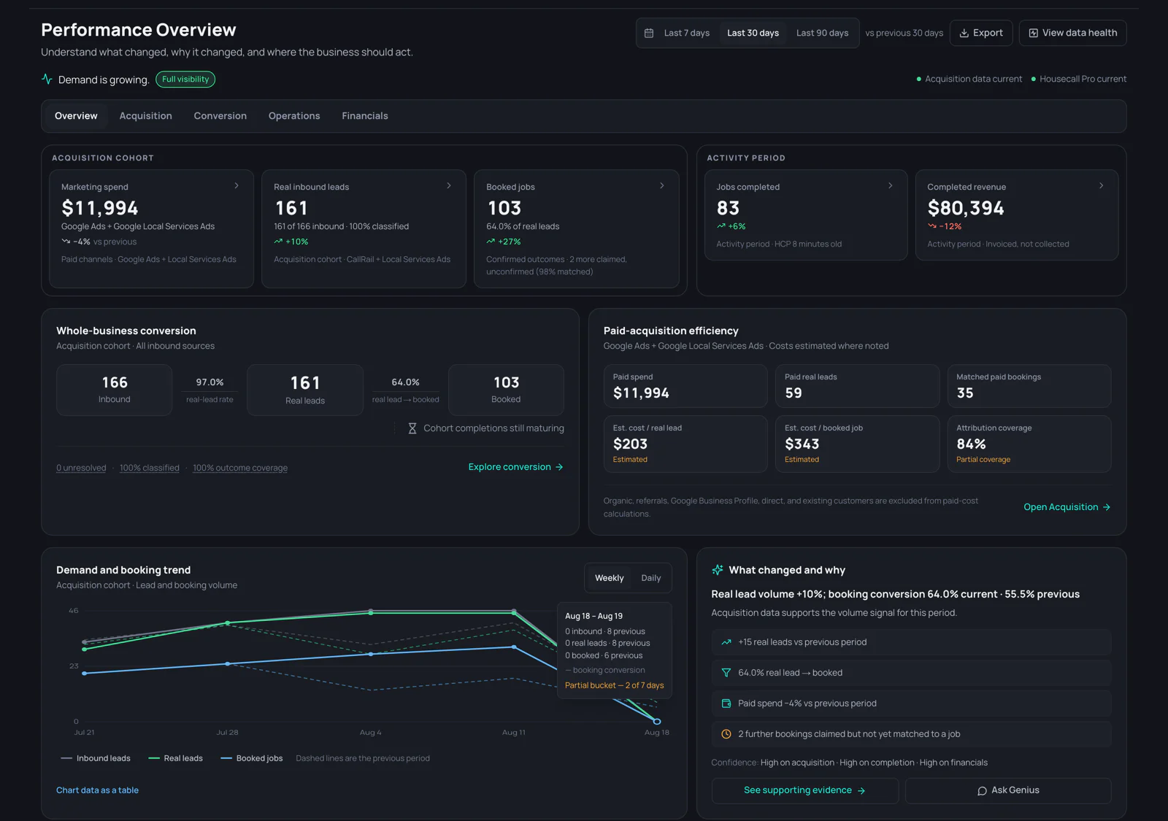The image size is (1168, 821).
Task: Click the up-trend icon beside +10%
Action: (x=278, y=242)
